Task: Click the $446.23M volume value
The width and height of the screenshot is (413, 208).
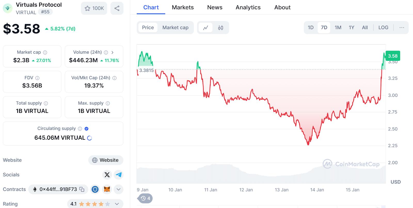Action: [x=83, y=60]
